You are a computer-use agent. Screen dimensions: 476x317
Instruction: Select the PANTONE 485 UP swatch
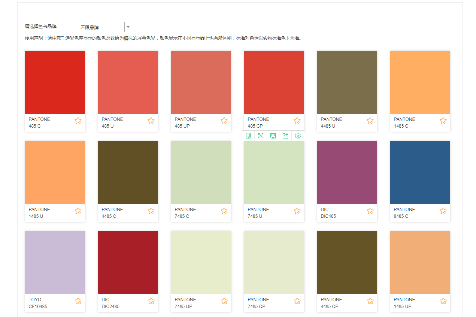pyautogui.click(x=201, y=82)
